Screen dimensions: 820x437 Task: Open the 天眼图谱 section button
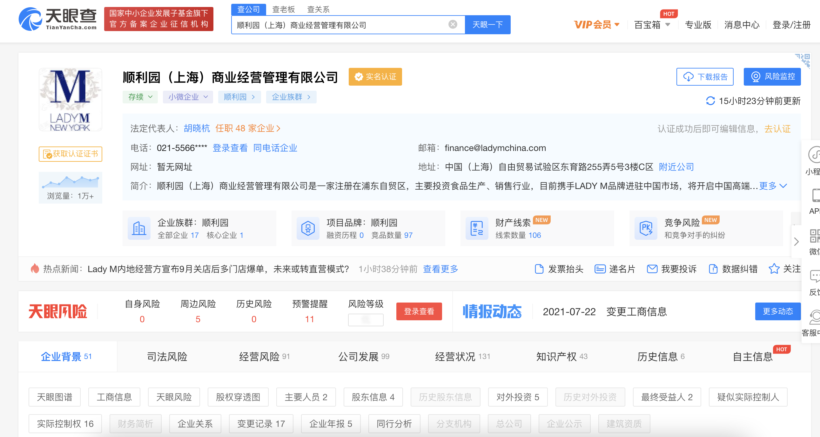point(54,397)
